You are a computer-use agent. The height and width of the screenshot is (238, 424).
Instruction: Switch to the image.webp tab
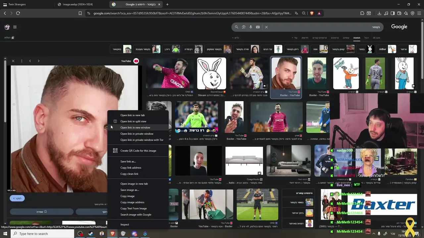[81, 4]
